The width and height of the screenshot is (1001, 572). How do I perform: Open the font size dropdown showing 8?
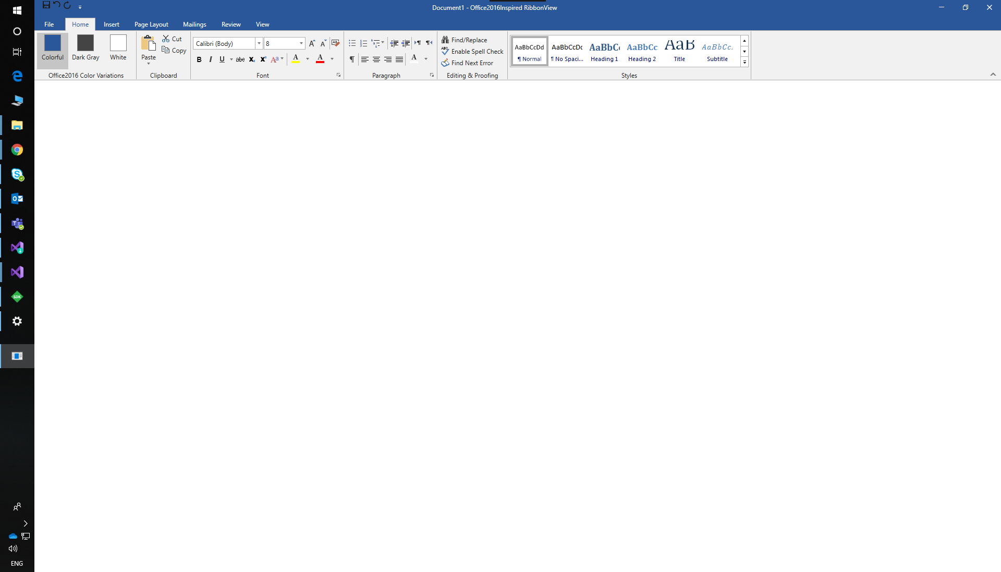[301, 43]
